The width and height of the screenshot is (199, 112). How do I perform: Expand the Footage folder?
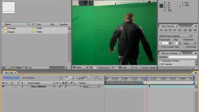[x=3, y=28]
